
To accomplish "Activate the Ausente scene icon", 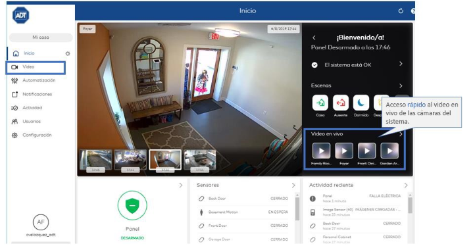I will coord(341,103).
